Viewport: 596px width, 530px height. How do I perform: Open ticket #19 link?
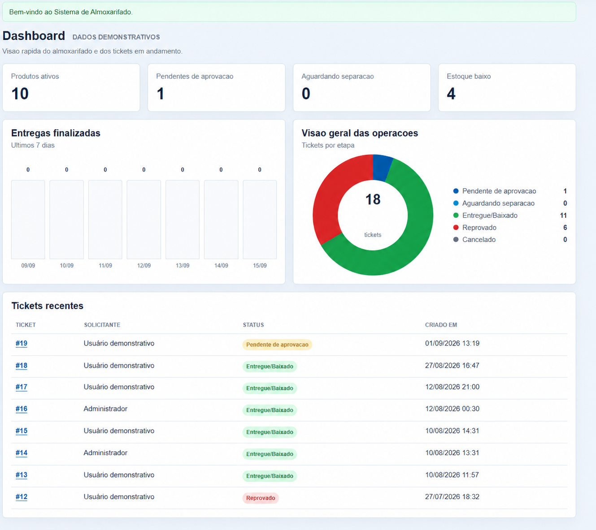coord(22,344)
